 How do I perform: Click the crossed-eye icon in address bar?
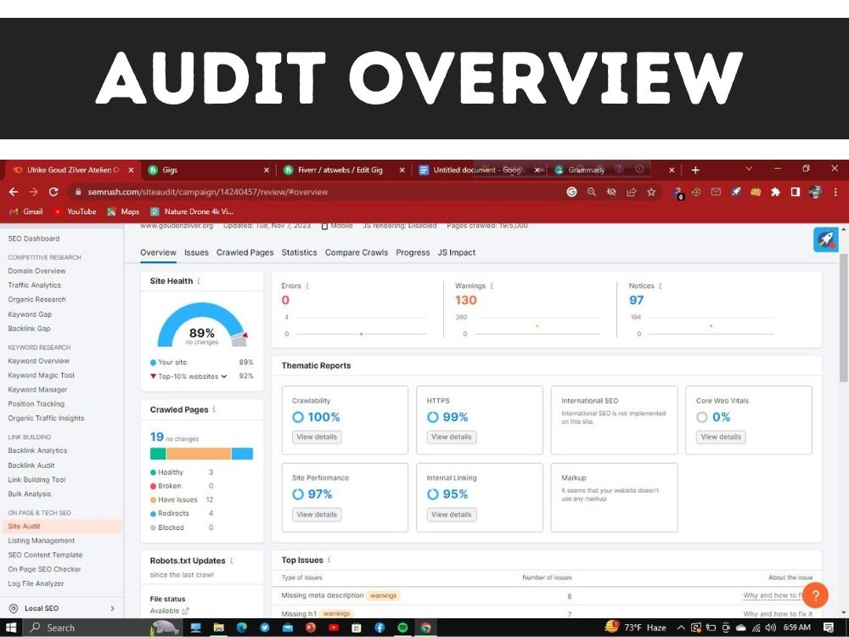click(x=611, y=192)
